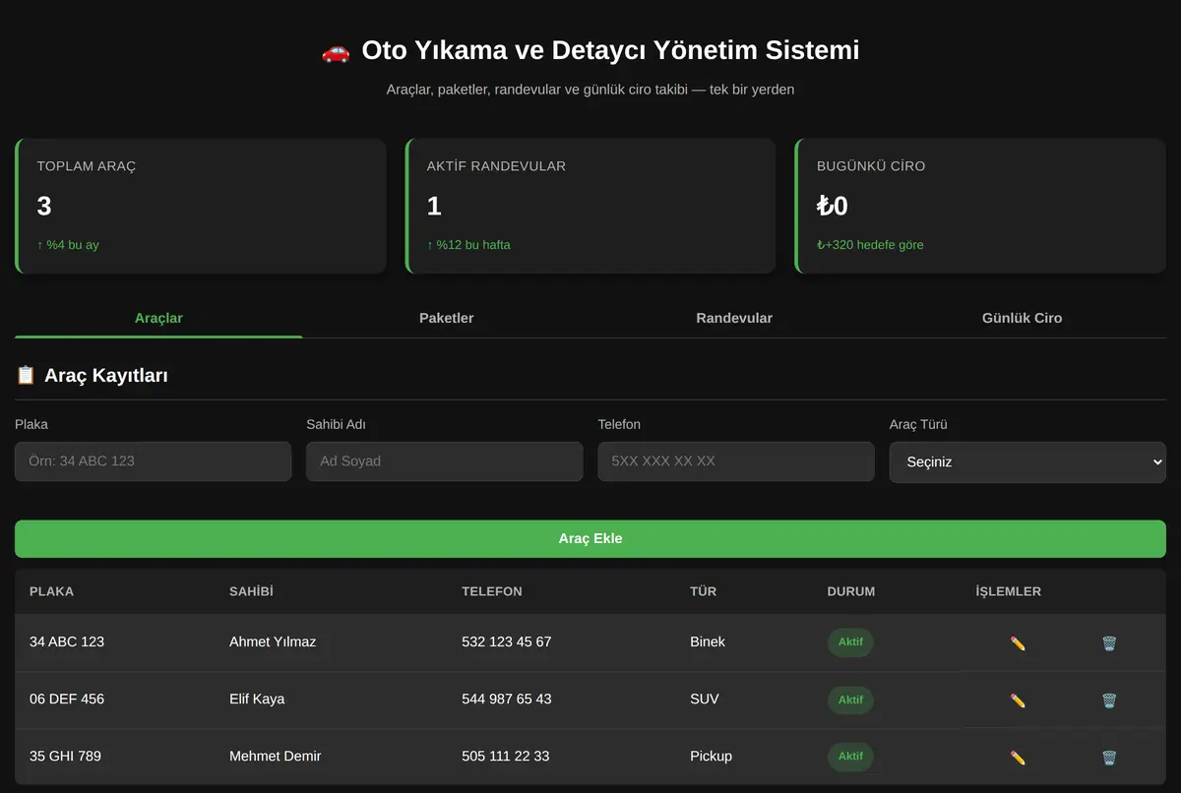This screenshot has width=1181, height=793.
Task: Open the Bugünkü Ciro stat card
Action: coord(980,206)
